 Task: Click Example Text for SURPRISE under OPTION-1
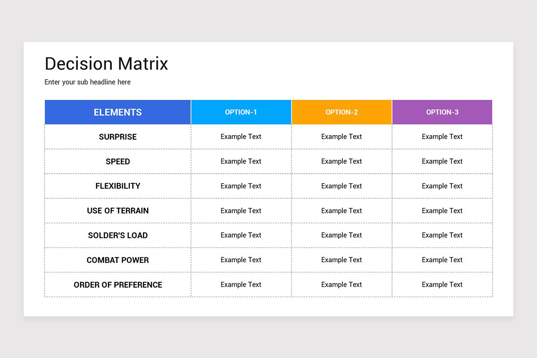click(241, 136)
